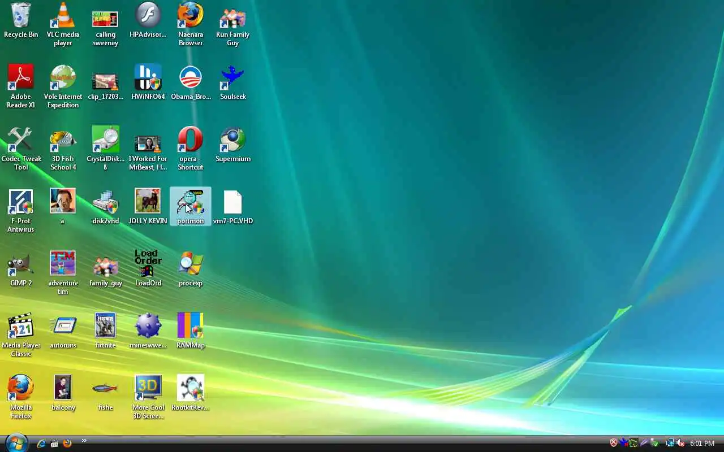
Task: Launch Internet Explorer from Quick Launch
Action: coord(41,444)
